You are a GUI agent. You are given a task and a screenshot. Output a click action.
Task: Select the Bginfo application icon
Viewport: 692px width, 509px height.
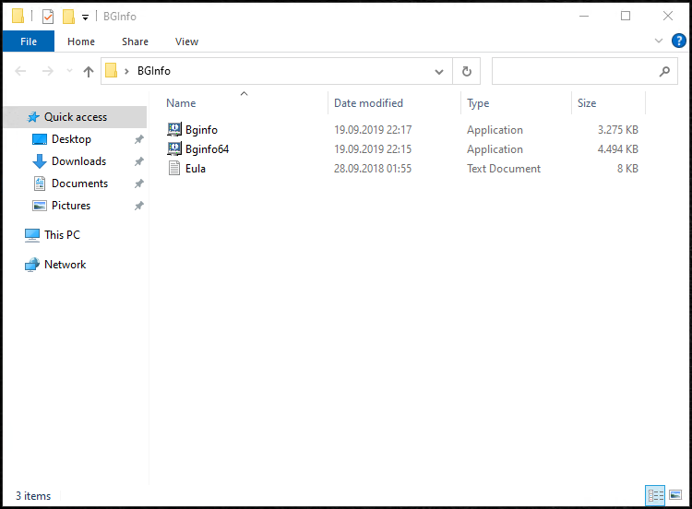[x=174, y=129]
